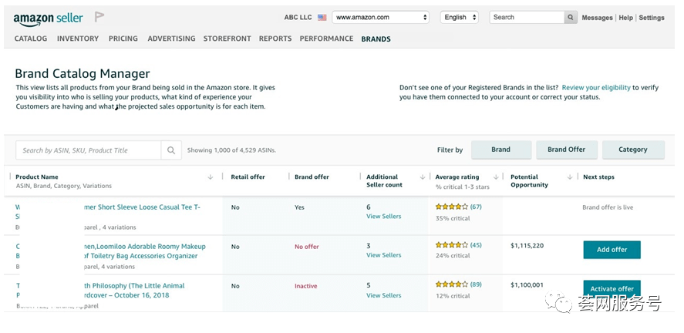684x333 pixels.
Task: Click the 'Yes' brand offer value
Action: pos(299,207)
